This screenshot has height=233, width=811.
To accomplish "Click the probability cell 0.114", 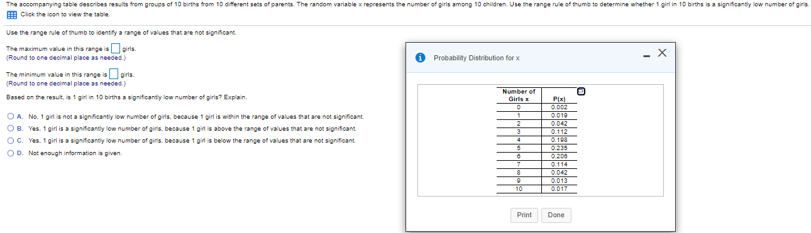I will (x=559, y=164).
